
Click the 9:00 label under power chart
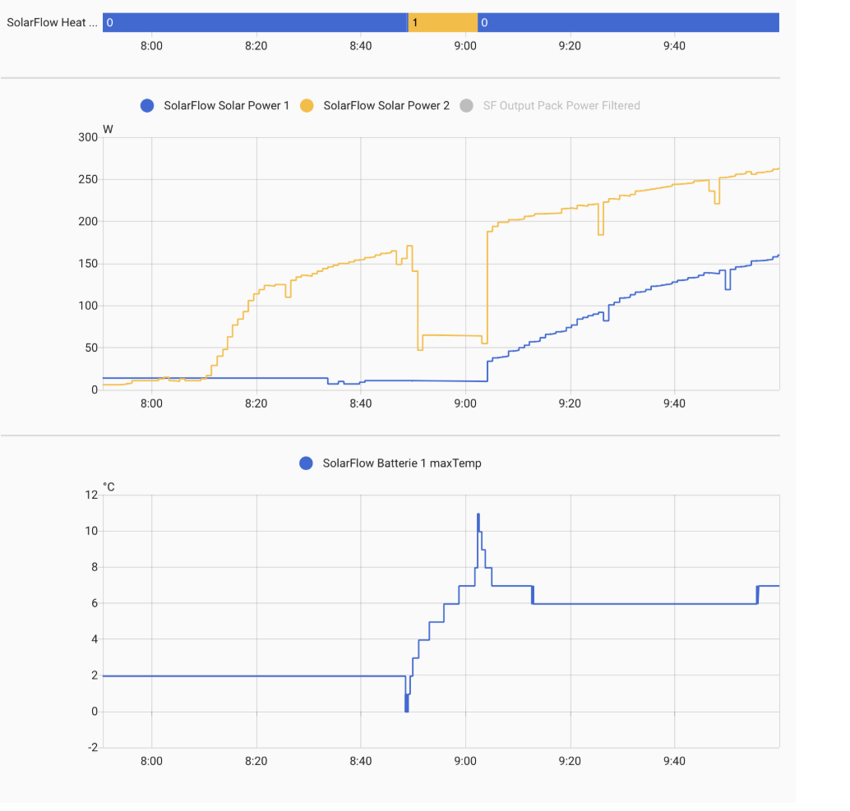pos(465,403)
